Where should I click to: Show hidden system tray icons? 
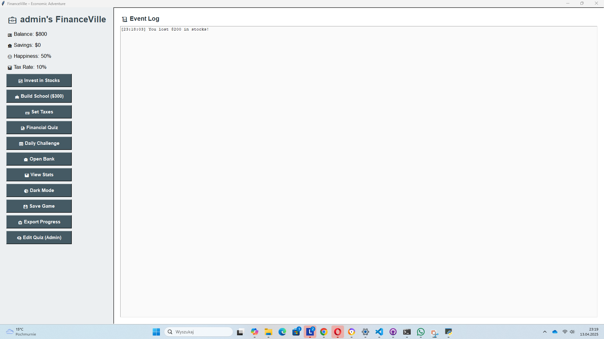point(545,332)
